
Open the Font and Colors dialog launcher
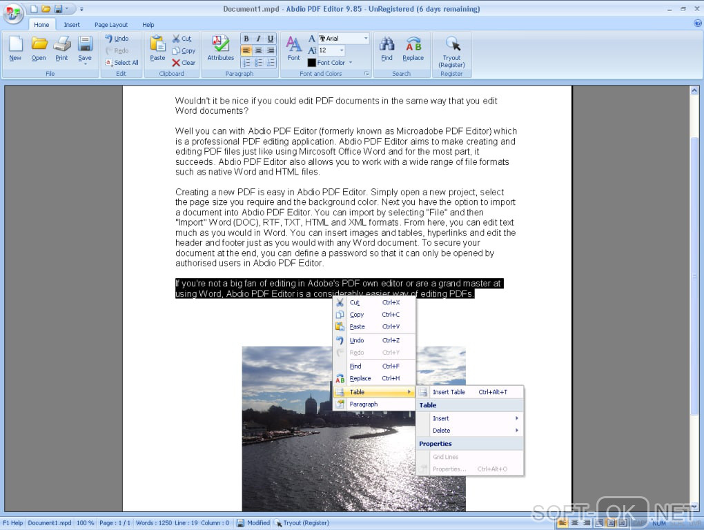pos(366,74)
